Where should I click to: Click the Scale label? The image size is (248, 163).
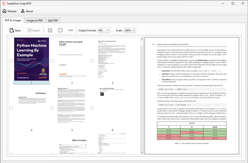tap(119, 30)
